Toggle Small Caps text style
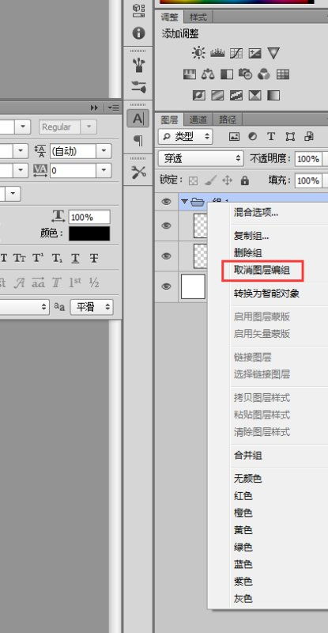 click(x=19, y=259)
